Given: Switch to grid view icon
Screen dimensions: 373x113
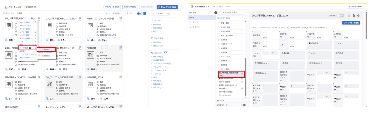Looking at the screenshot, I should (x=139, y=13).
